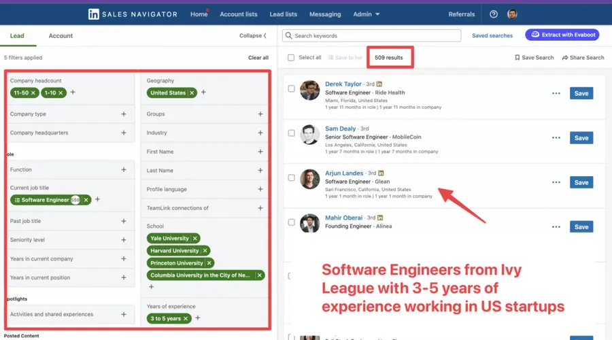The height and width of the screenshot is (340, 612).
Task: Open more options for Derek Taylor
Action: (x=556, y=93)
